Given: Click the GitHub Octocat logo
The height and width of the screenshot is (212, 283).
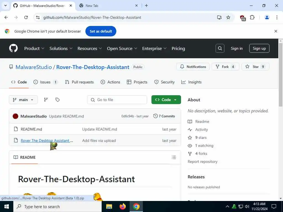Looking at the screenshot, I should point(13,48).
